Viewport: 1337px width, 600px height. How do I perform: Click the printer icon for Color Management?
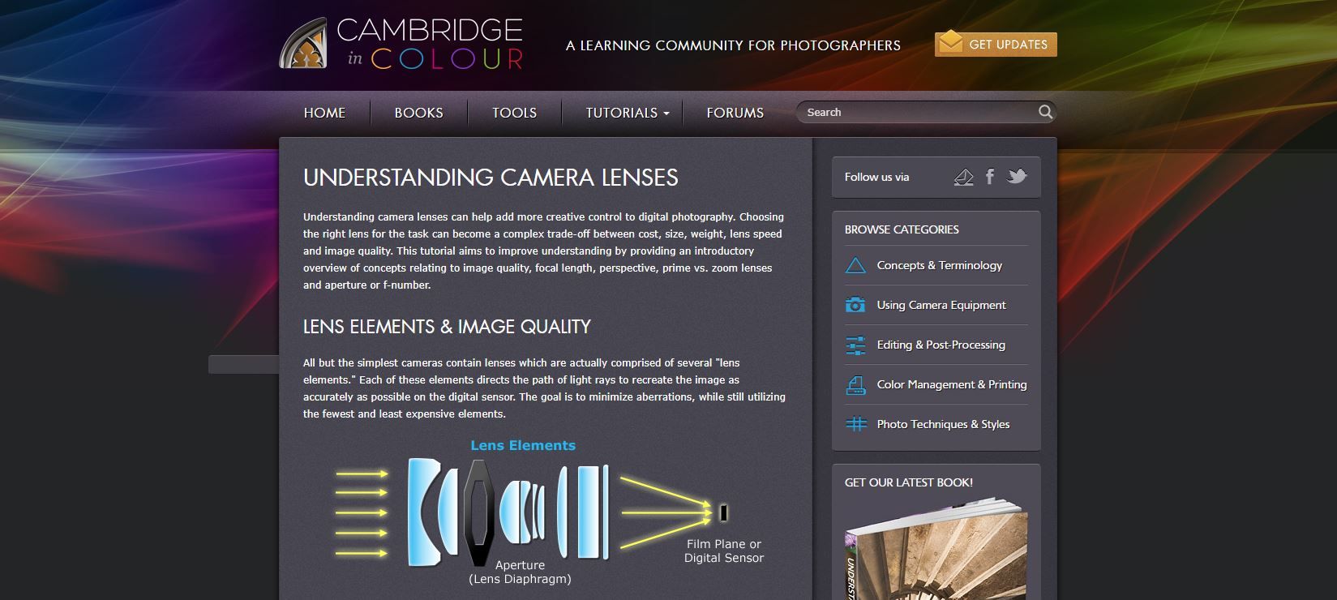coord(855,385)
